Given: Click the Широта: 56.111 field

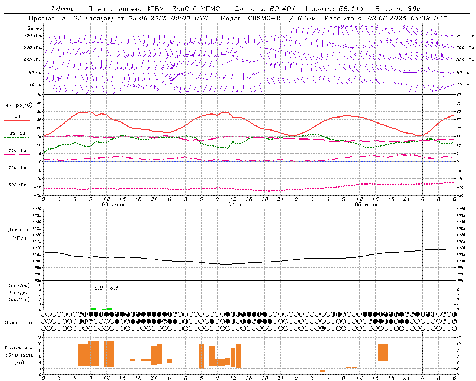Looking at the screenshot, I should pos(335,9).
